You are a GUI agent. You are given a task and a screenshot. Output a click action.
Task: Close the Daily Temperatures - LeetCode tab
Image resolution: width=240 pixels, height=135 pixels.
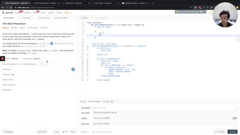pyautogui.click(x=29, y=3)
